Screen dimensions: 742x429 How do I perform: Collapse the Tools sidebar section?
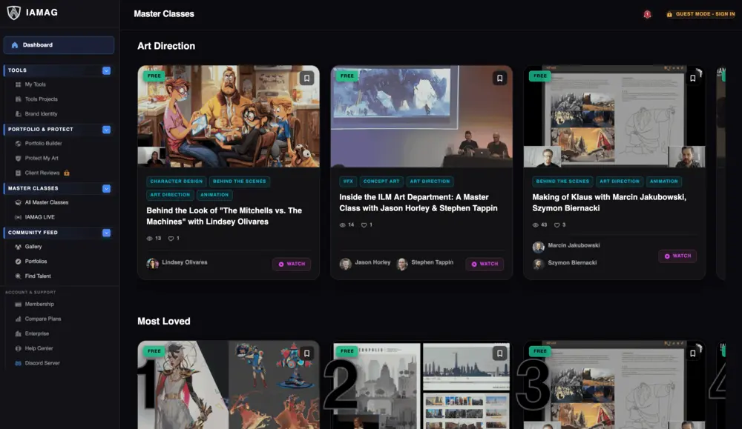tap(106, 70)
